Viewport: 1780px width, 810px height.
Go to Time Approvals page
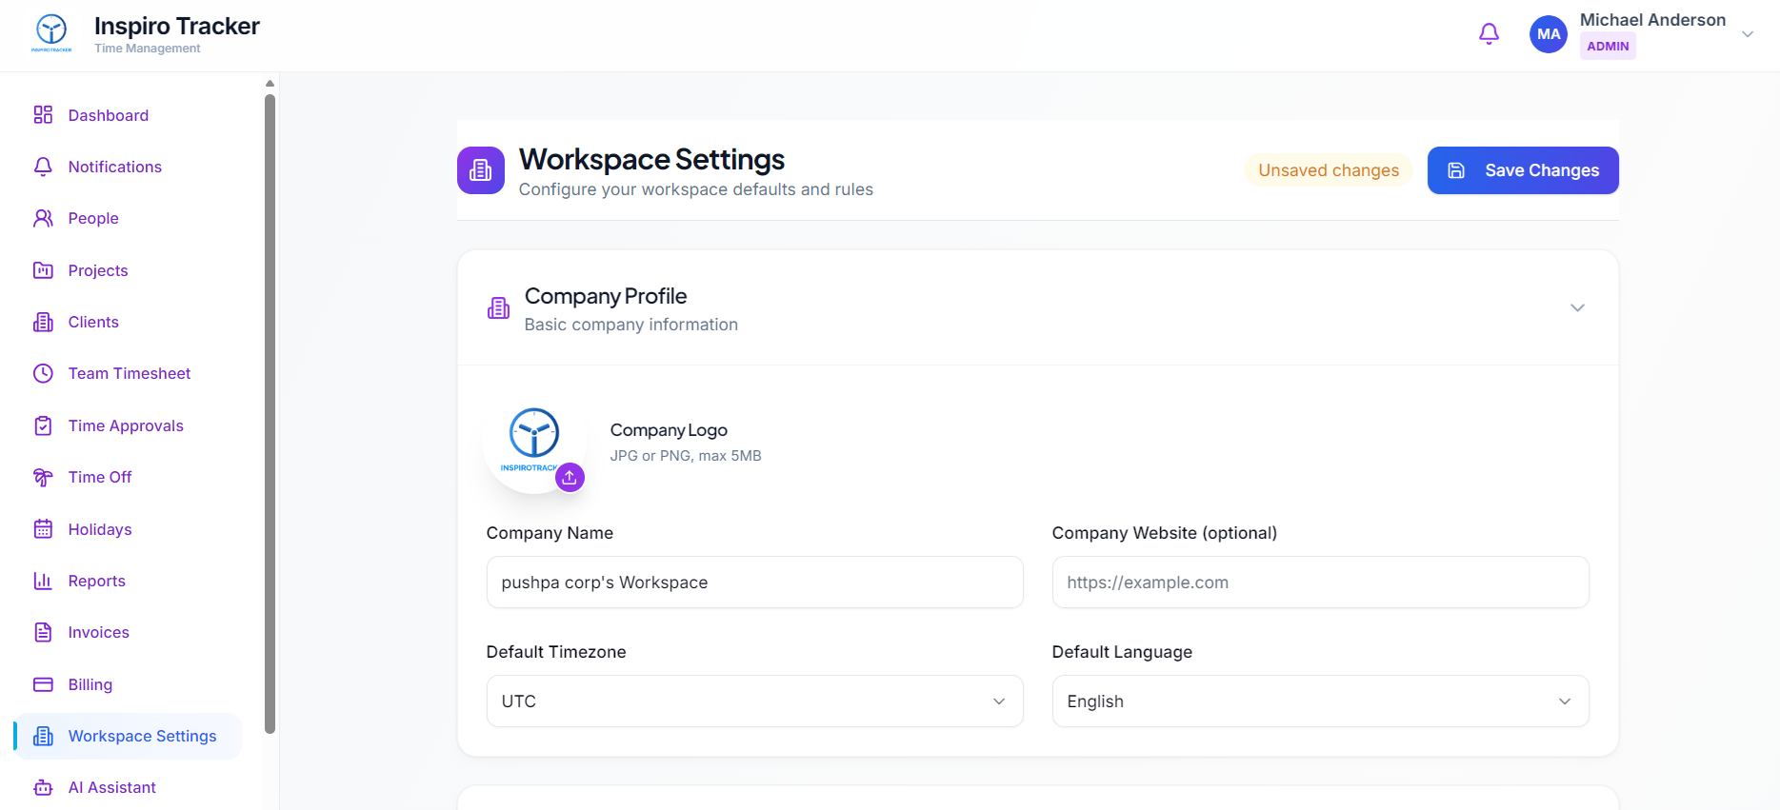(x=126, y=425)
